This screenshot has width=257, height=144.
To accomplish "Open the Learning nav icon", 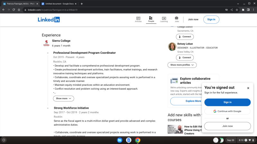I will click(x=164, y=20).
